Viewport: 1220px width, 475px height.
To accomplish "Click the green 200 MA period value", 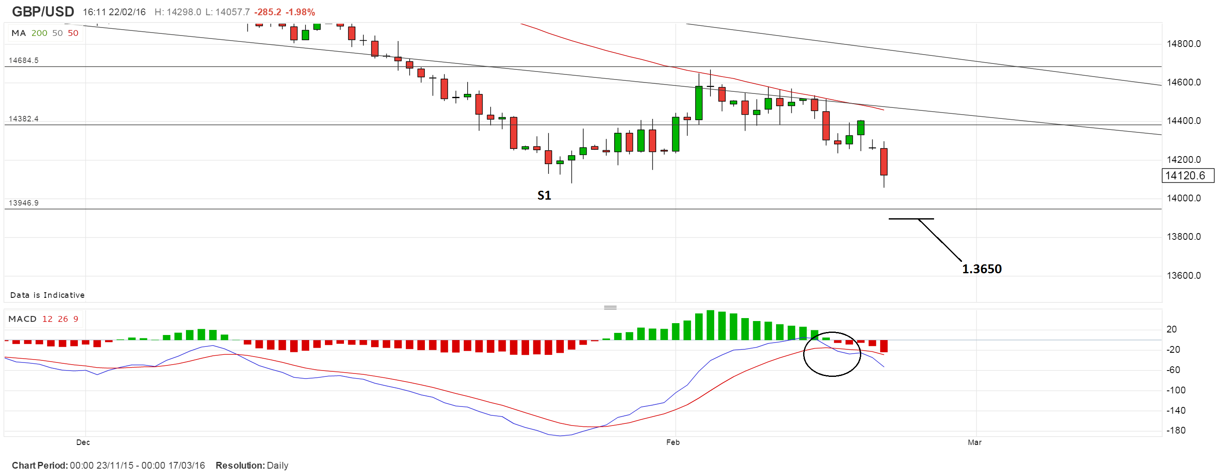I will coord(39,33).
